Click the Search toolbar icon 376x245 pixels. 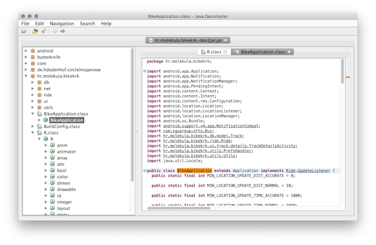pos(43,31)
